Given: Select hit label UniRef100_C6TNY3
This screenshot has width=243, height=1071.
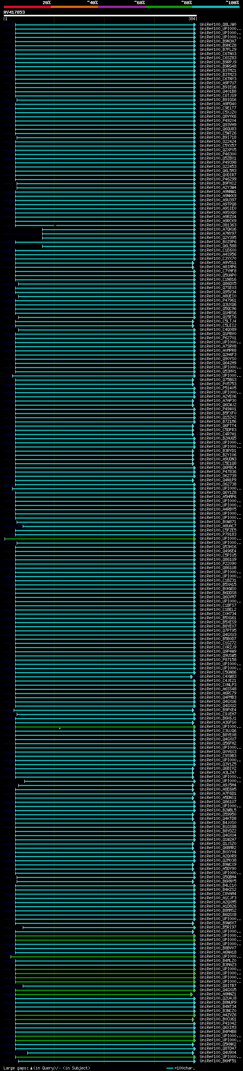Looking at the screenshot, I should [x=218, y=79].
